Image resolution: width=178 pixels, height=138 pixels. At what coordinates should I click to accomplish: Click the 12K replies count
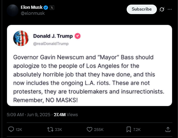click(x=19, y=130)
